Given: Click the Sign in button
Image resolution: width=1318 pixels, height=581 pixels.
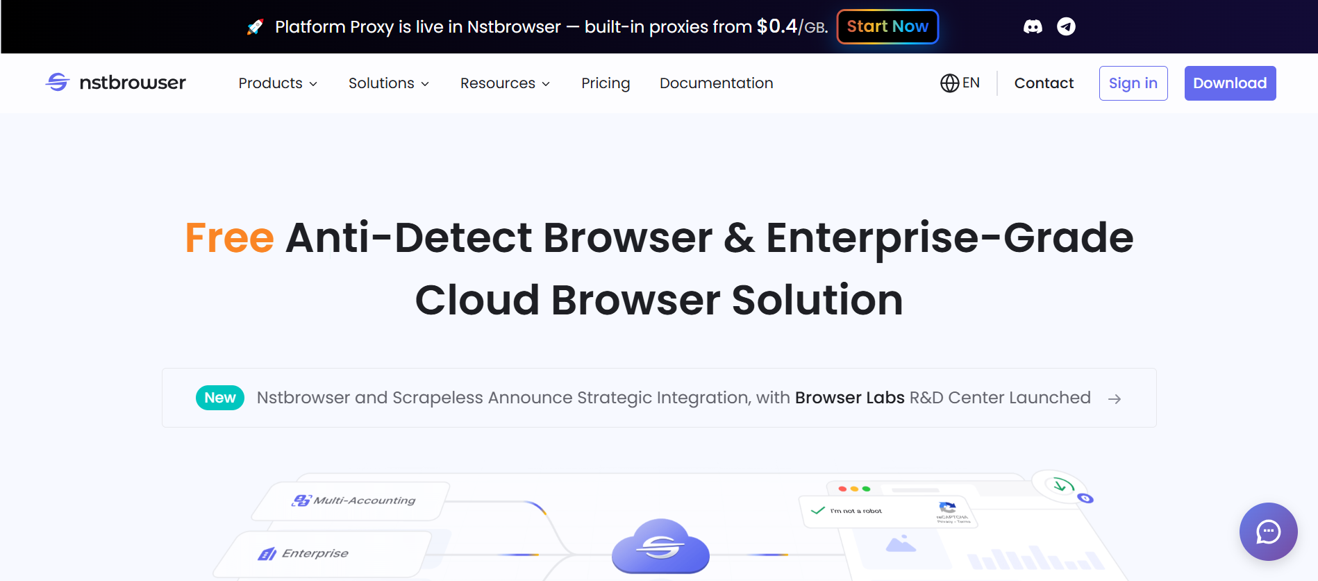Looking at the screenshot, I should 1133,83.
